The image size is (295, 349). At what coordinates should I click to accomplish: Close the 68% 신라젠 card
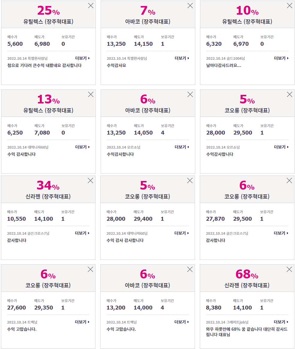289,269
